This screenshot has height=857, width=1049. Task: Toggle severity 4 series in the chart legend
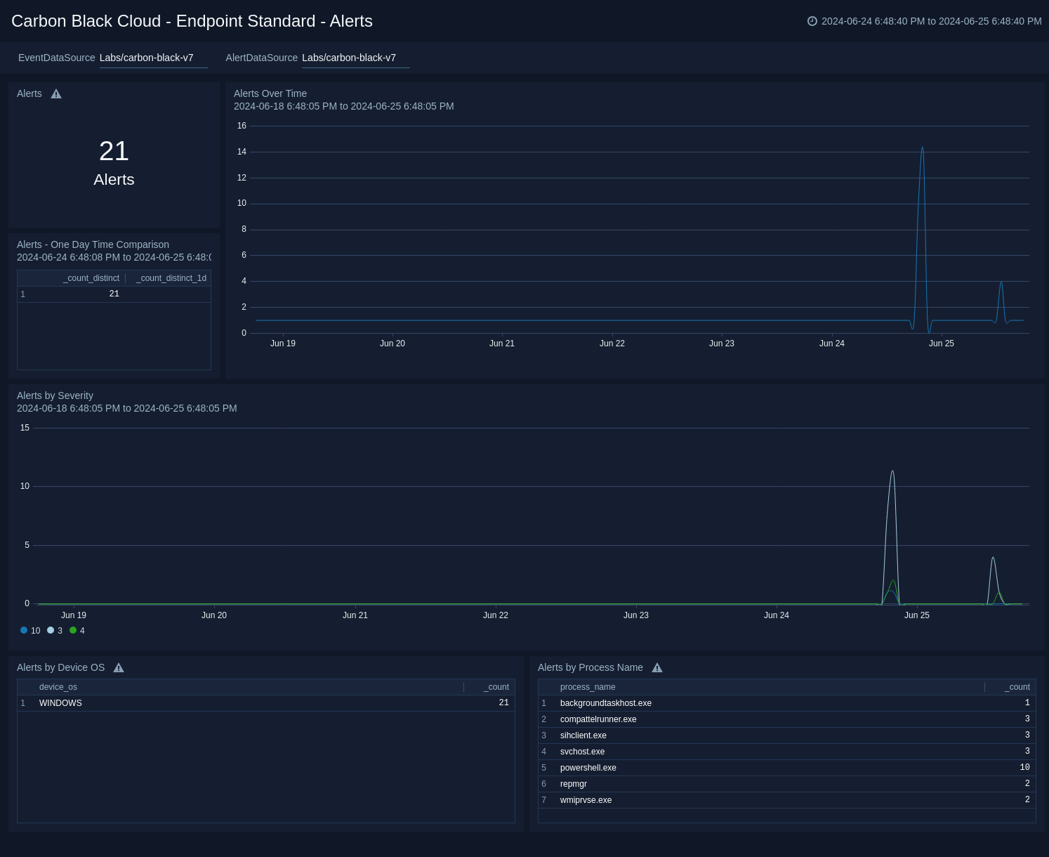click(x=77, y=630)
